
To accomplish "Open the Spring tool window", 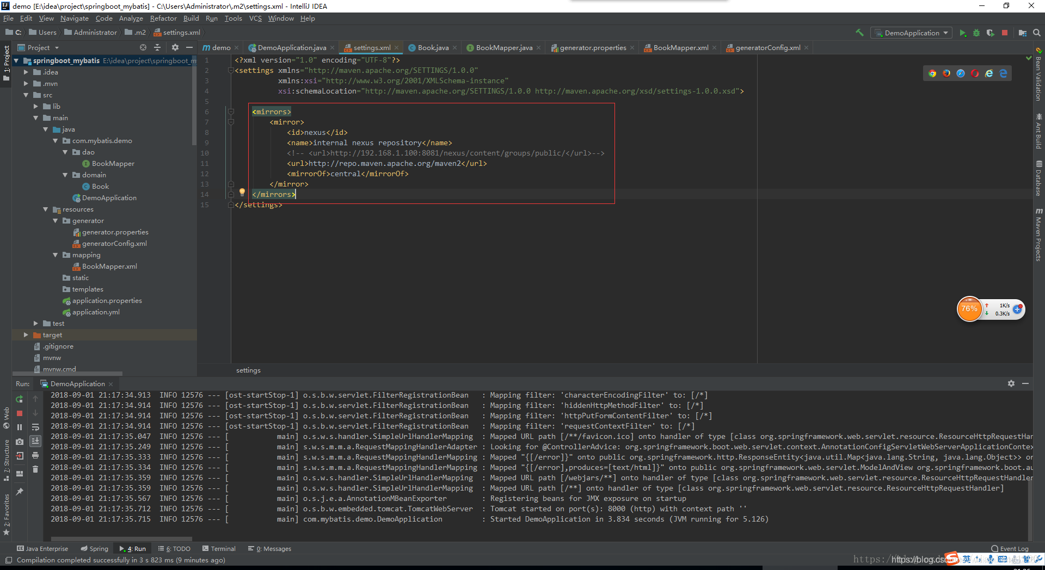I will click(x=95, y=549).
